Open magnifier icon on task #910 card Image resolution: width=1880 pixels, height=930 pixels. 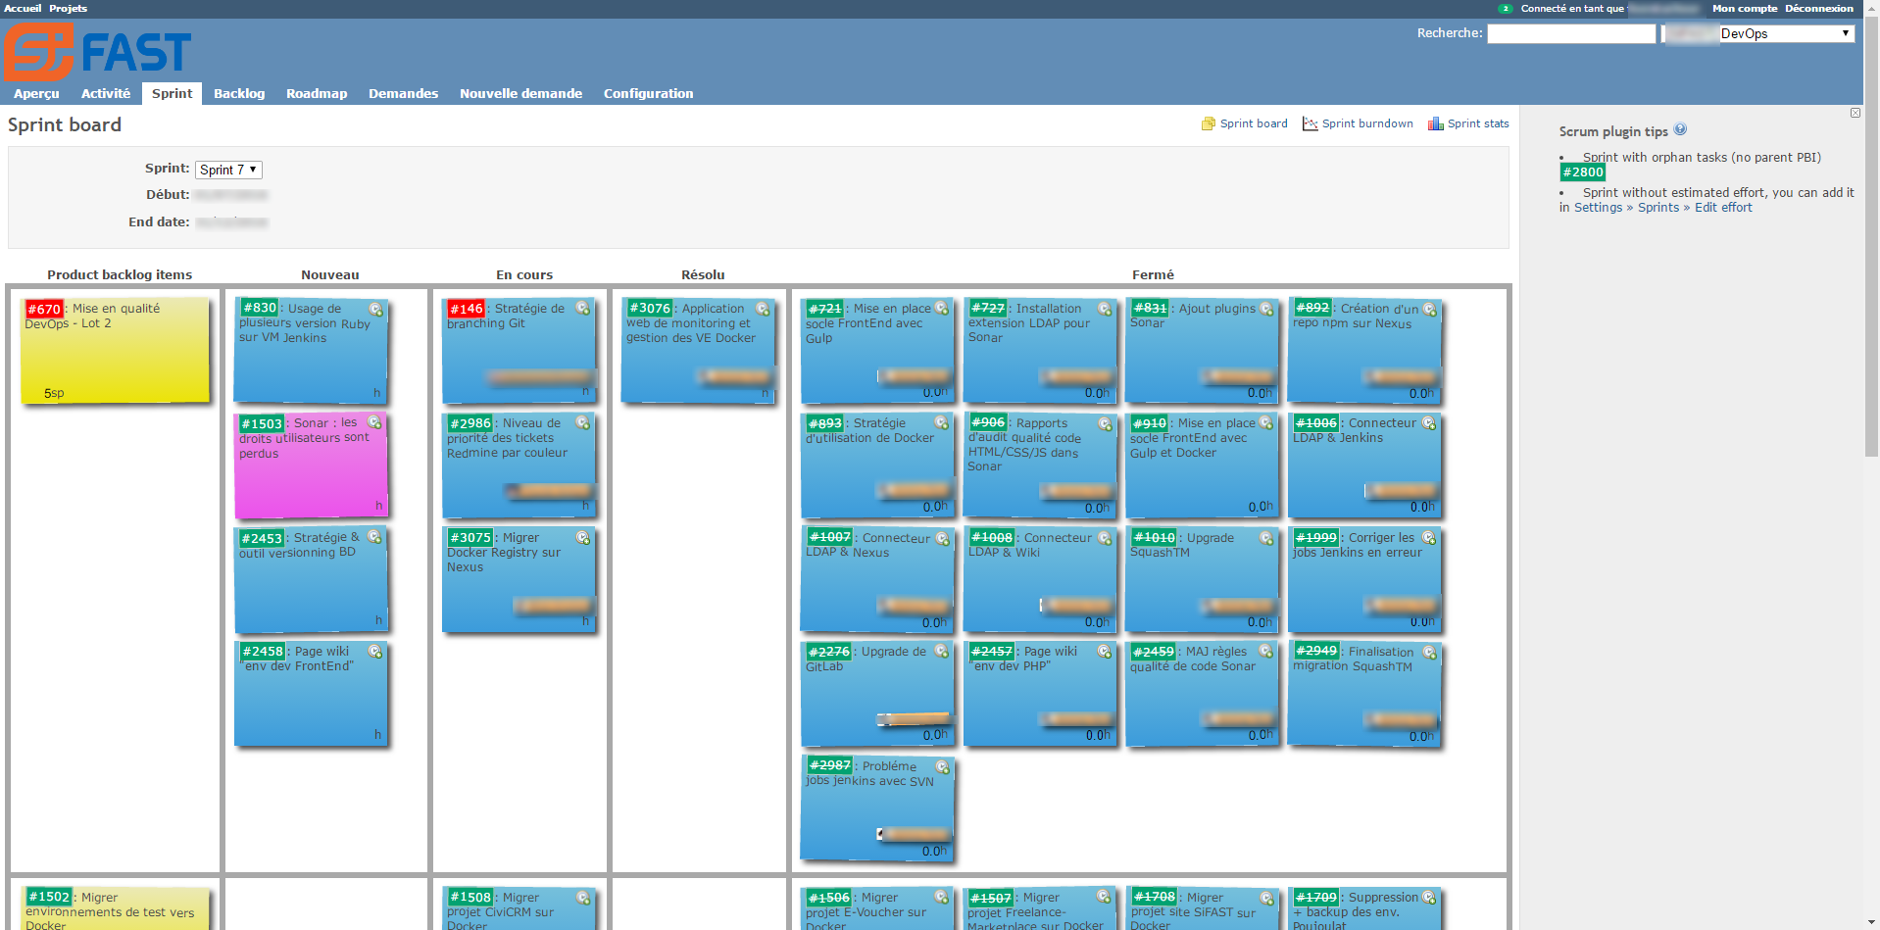tap(1266, 423)
